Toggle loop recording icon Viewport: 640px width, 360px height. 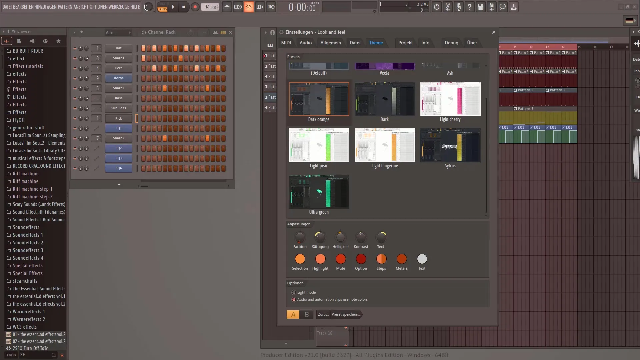(271, 7)
